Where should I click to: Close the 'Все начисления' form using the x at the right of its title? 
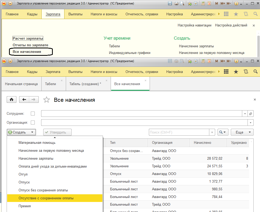255,100
